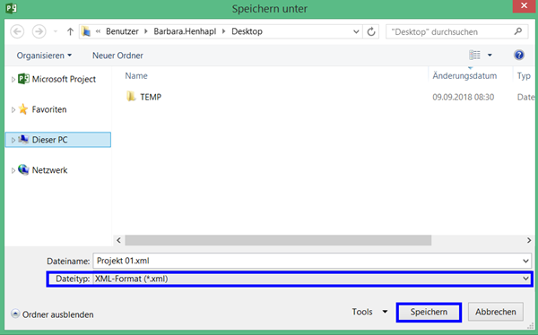This screenshot has width=538, height=335.
Task: Click the folder icon in address bar
Action: pos(86,32)
